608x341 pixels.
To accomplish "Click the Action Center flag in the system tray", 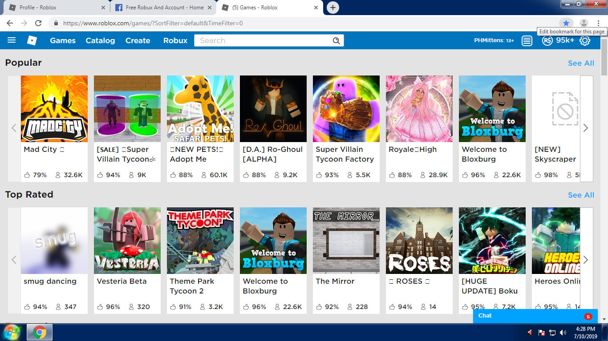I will (542, 332).
